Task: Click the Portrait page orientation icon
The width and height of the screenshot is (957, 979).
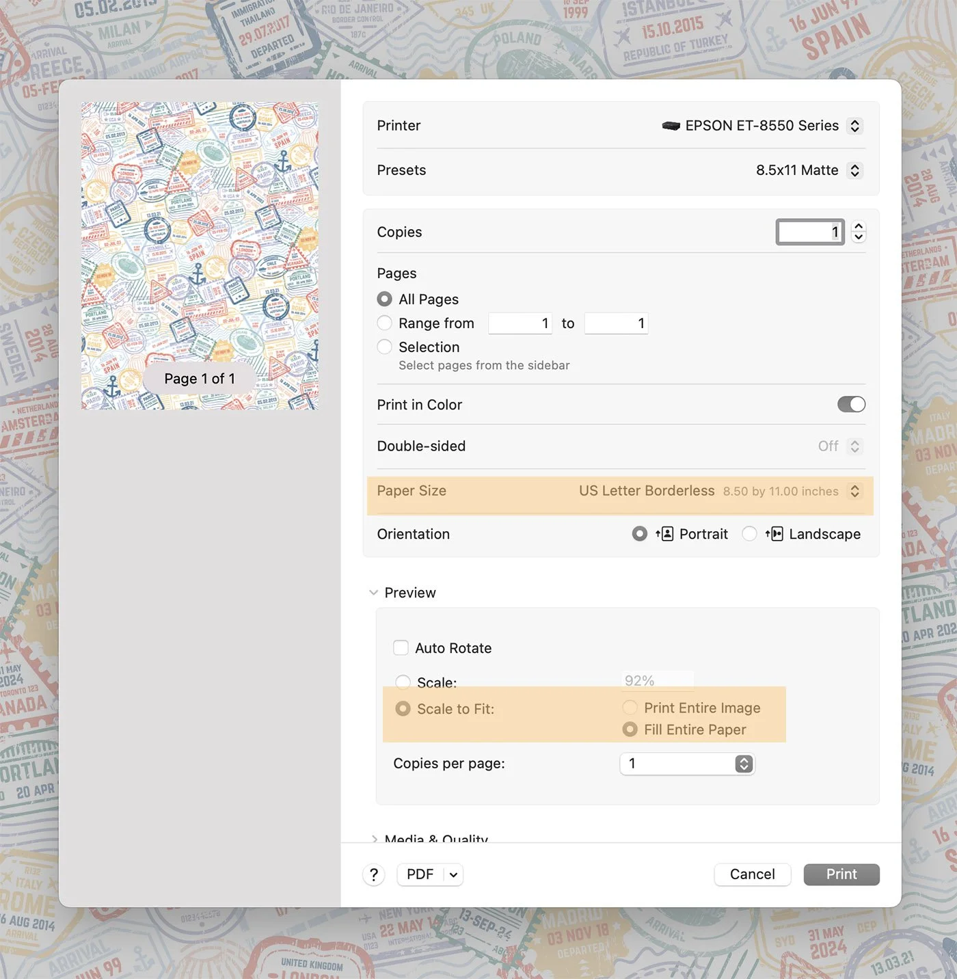Action: coord(665,534)
